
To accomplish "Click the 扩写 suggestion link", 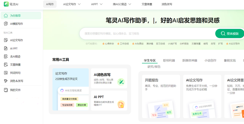I will [x=220, y=44].
